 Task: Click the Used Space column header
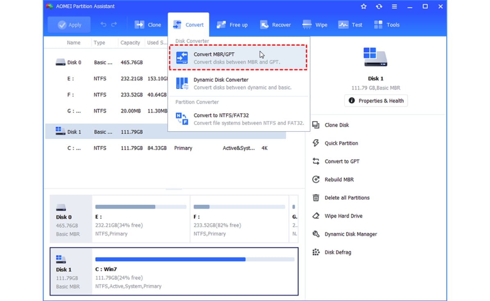[x=157, y=43]
